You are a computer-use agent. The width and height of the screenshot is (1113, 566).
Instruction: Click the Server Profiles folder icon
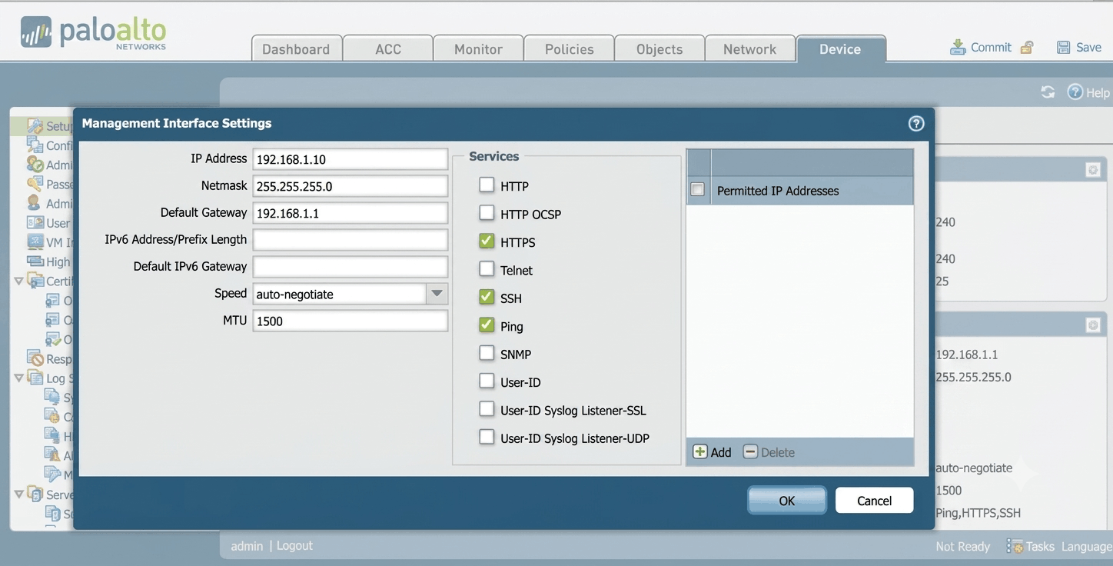point(35,494)
